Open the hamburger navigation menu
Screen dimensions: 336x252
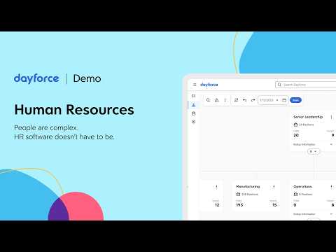click(195, 85)
